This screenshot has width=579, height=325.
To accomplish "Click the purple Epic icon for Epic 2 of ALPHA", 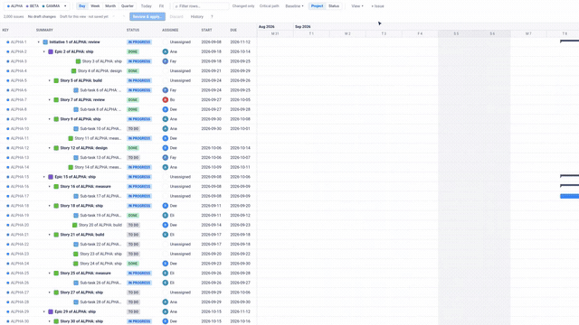I will click(x=51, y=51).
